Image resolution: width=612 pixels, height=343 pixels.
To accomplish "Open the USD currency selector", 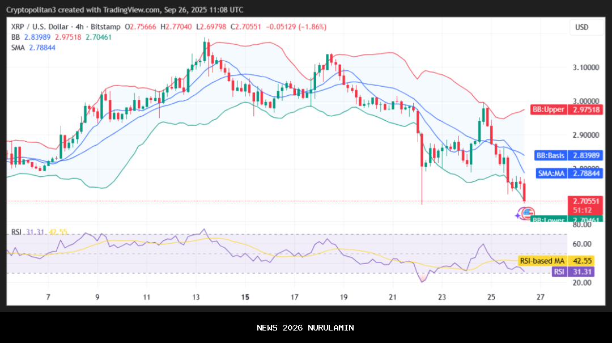I will coord(581,27).
